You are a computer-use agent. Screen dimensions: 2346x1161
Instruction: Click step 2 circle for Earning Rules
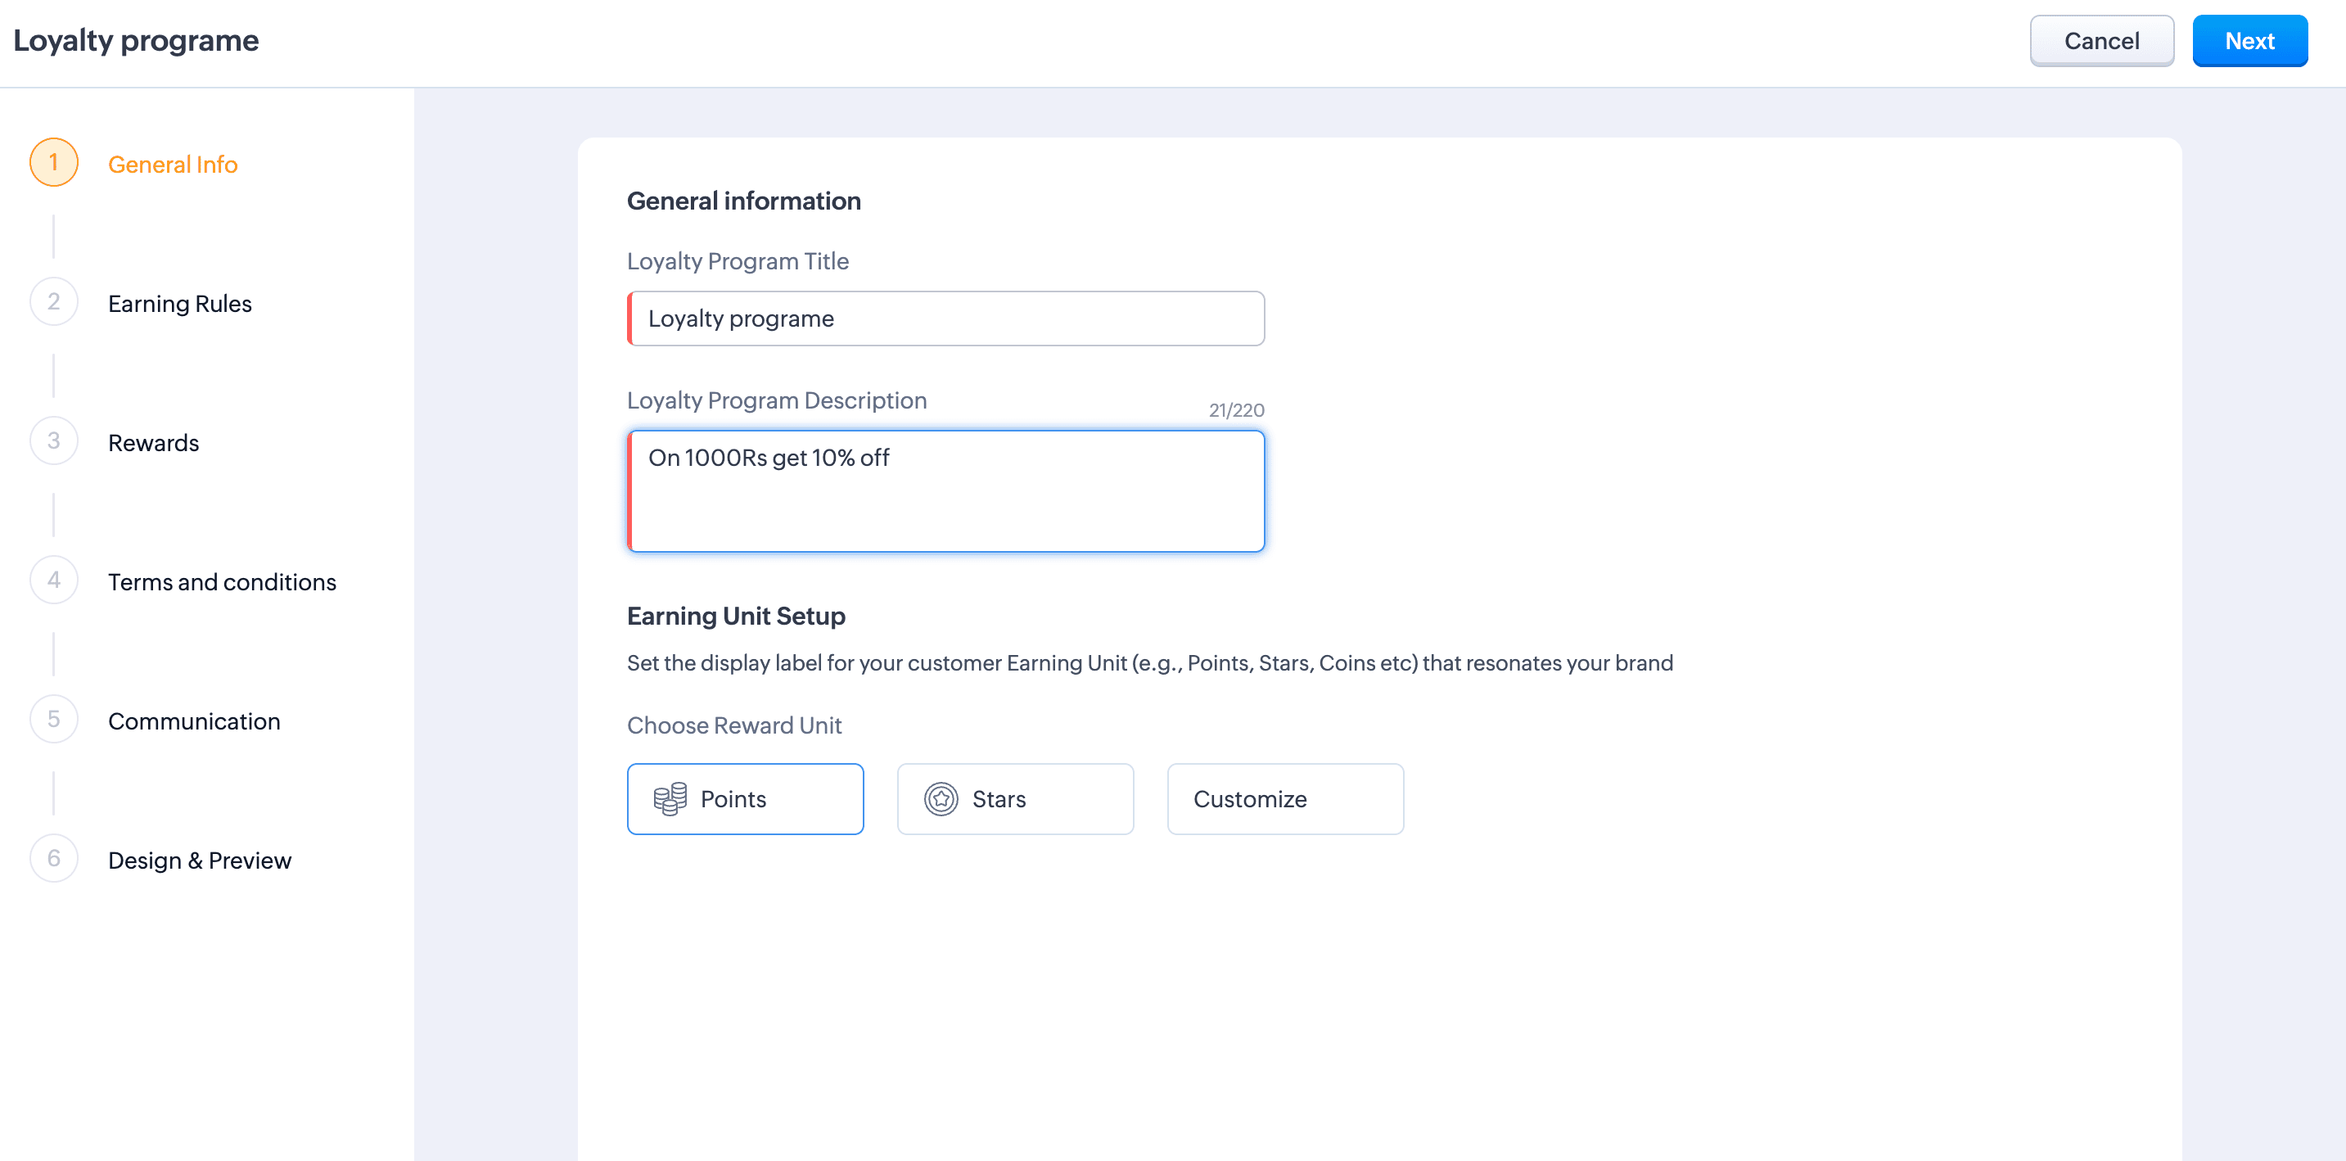(x=54, y=301)
